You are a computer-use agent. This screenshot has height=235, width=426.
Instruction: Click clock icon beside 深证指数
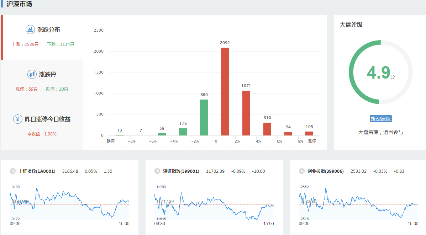click(157, 171)
